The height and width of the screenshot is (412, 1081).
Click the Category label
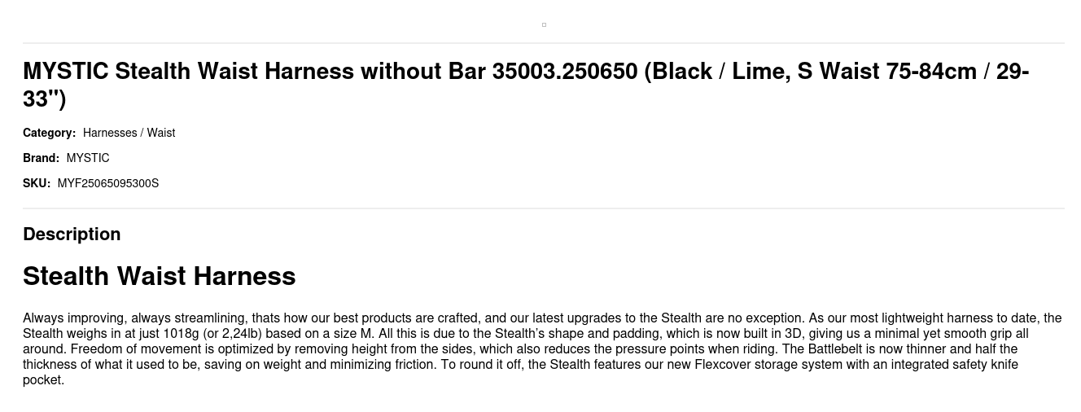coord(49,133)
